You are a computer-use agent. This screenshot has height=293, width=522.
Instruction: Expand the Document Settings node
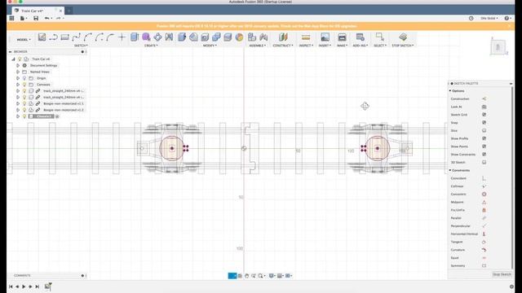(18, 65)
